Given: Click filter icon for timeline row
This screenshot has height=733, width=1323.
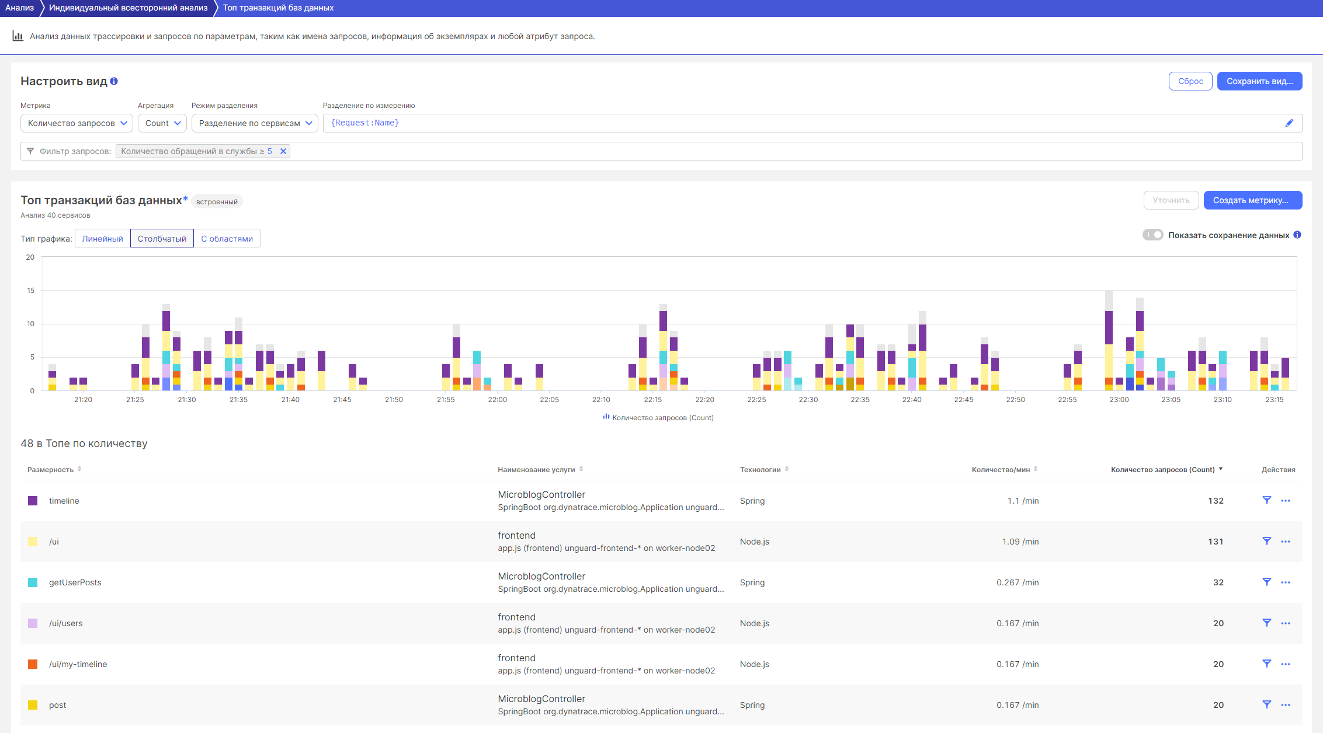Looking at the screenshot, I should 1266,500.
